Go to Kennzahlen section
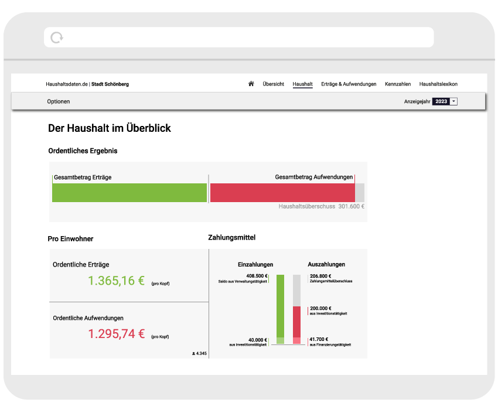The height and width of the screenshot is (413, 498). click(398, 84)
